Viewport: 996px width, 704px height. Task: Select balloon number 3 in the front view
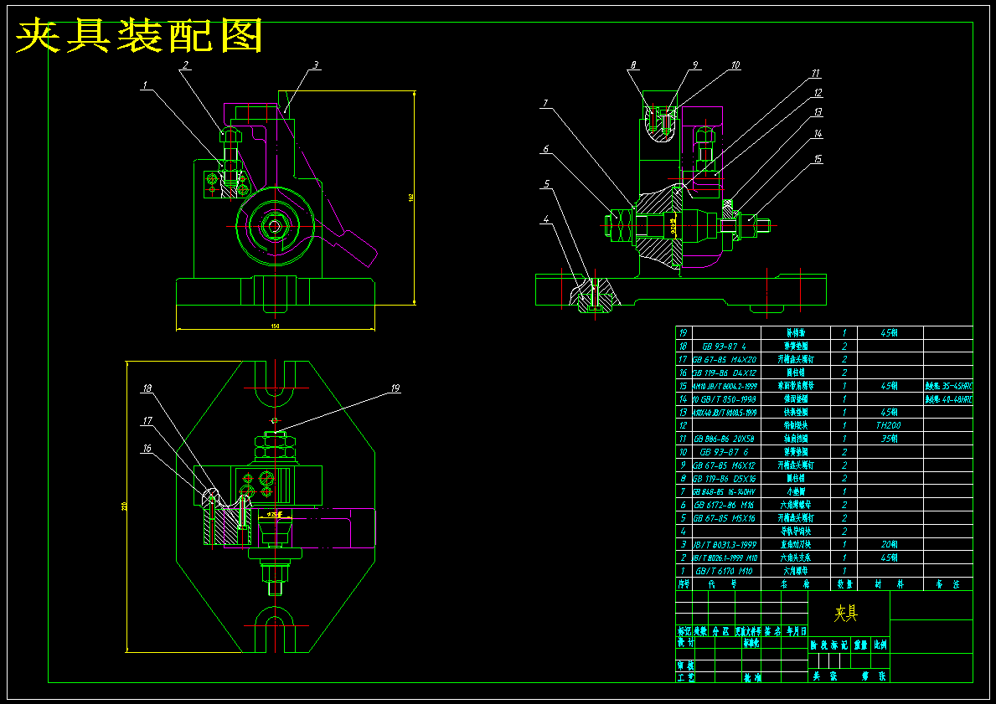[x=316, y=64]
